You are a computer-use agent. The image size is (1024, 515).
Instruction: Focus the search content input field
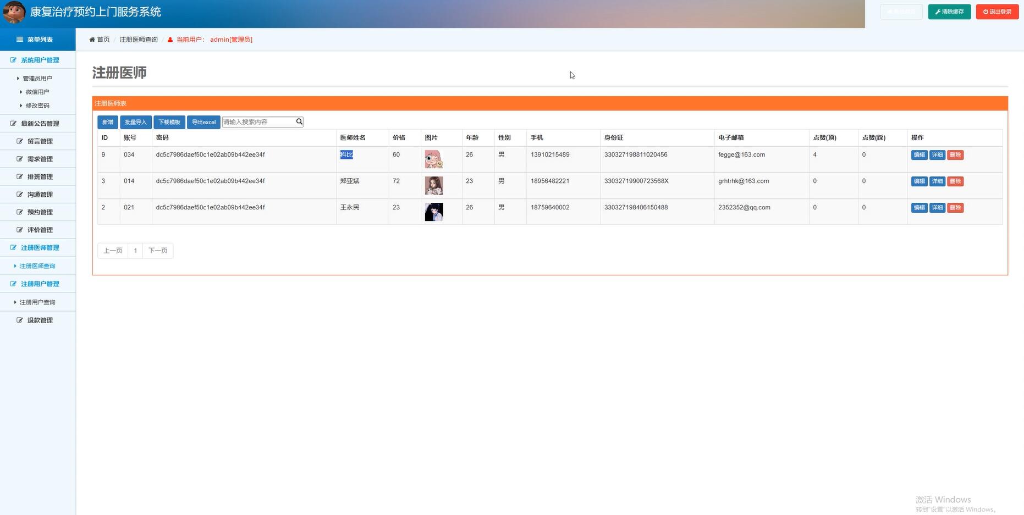point(258,122)
